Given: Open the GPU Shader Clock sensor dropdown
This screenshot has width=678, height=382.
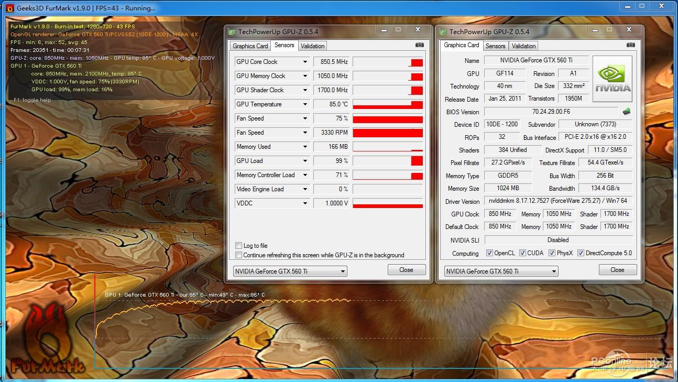Looking at the screenshot, I should coord(305,90).
